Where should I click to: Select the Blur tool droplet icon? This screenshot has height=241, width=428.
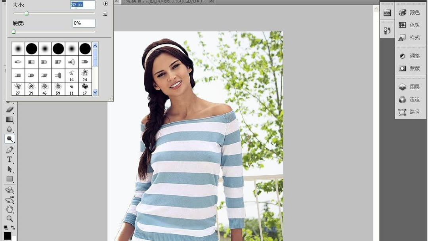(x=10, y=129)
